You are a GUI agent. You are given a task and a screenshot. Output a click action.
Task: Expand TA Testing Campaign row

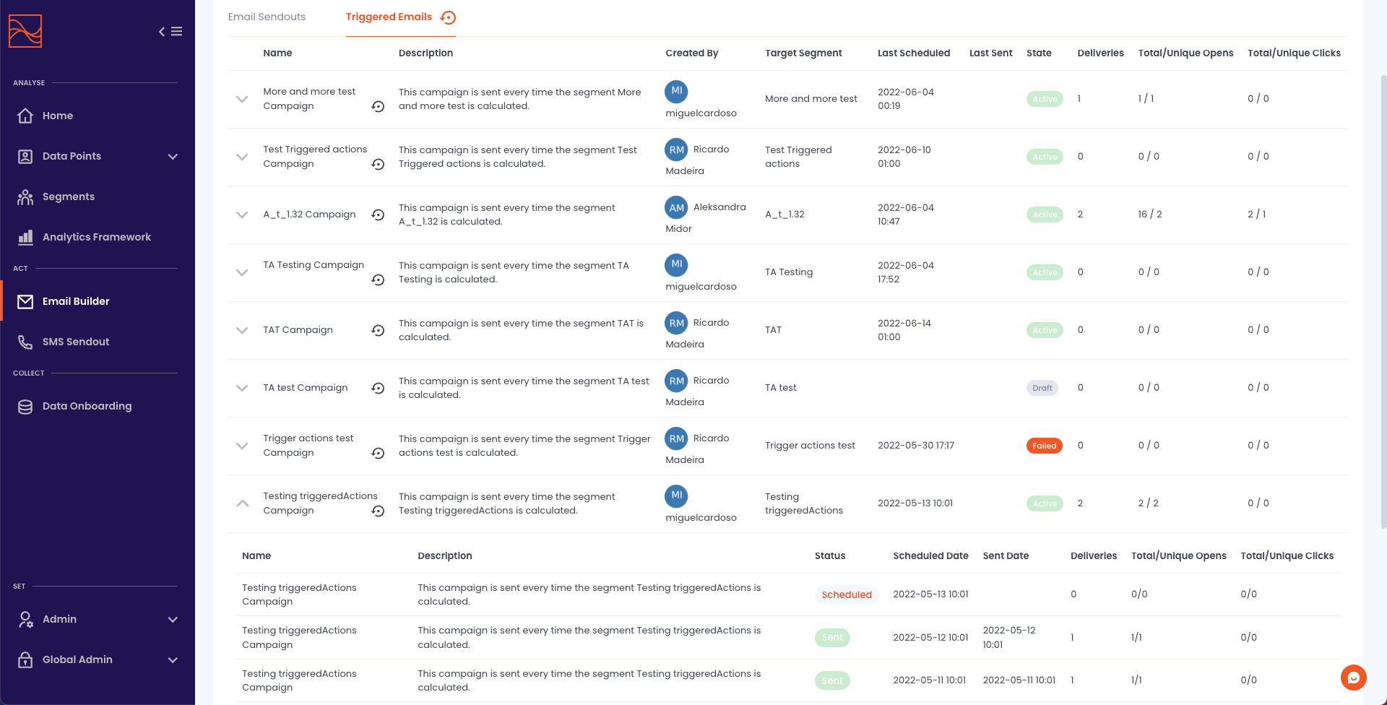pyautogui.click(x=242, y=272)
